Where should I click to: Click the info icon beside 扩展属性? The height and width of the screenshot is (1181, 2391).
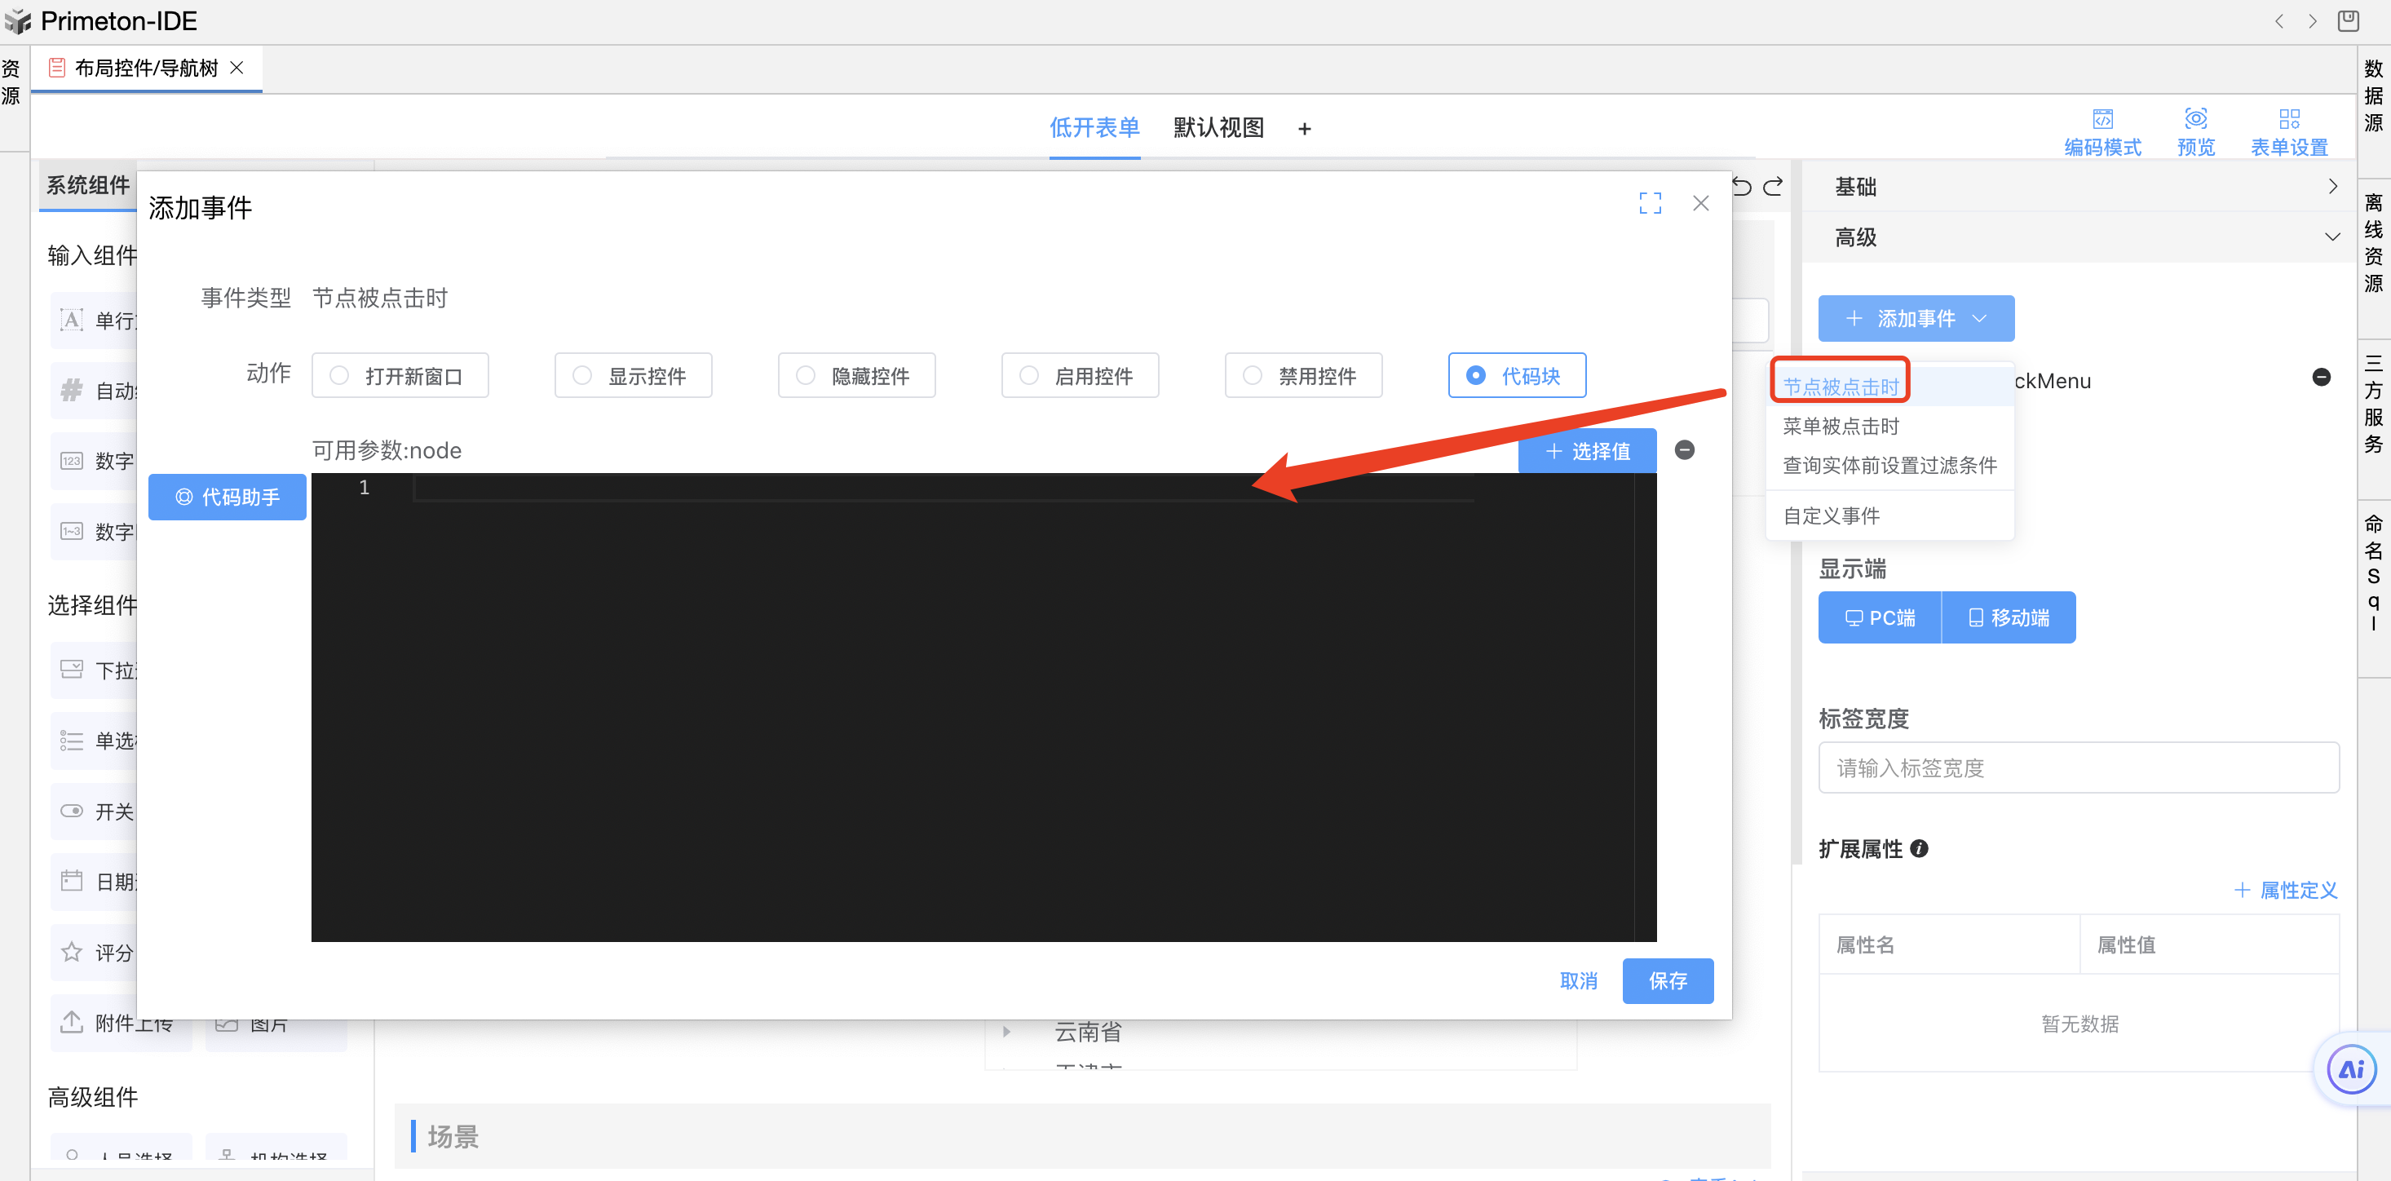click(1920, 848)
